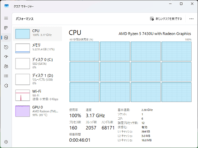Open the Details list icon
This screenshot has height=148, width=198.
6,76
